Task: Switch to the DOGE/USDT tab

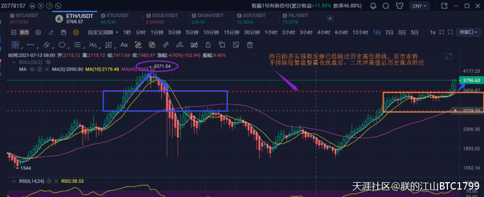Action: [162, 18]
